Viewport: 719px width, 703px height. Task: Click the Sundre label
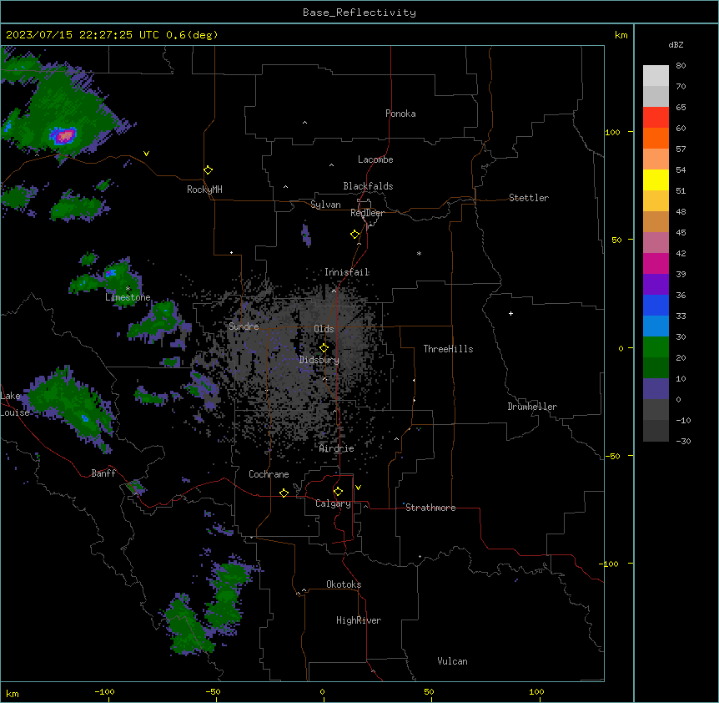pyautogui.click(x=244, y=326)
